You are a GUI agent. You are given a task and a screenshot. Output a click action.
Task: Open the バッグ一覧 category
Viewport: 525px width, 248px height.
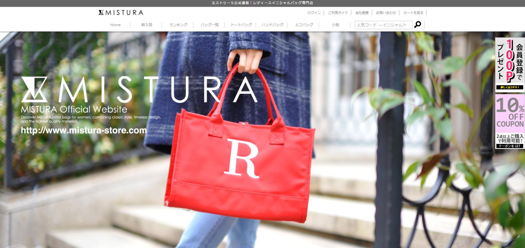click(x=210, y=25)
